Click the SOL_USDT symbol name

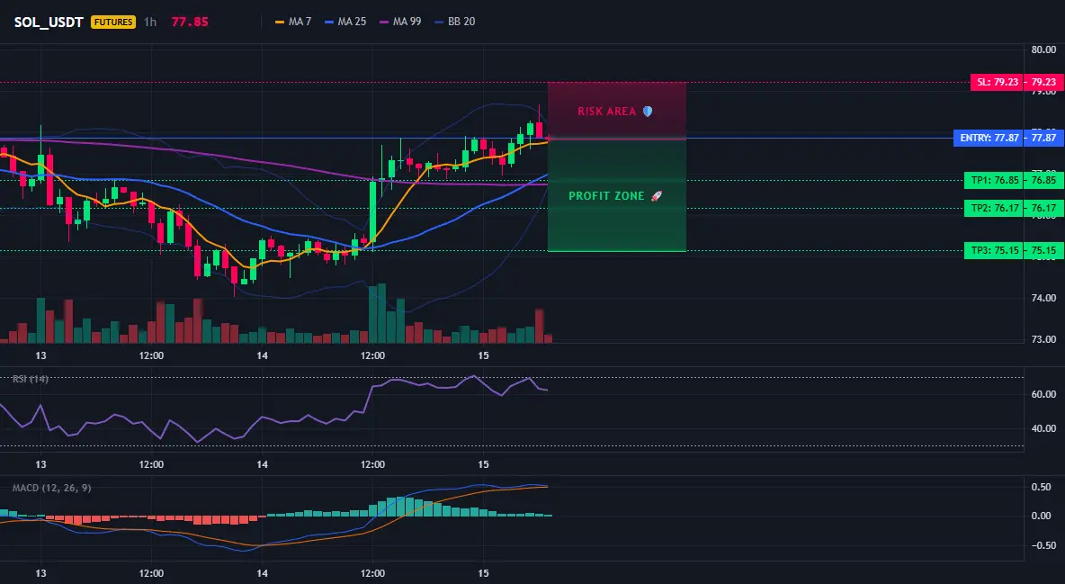(49, 22)
